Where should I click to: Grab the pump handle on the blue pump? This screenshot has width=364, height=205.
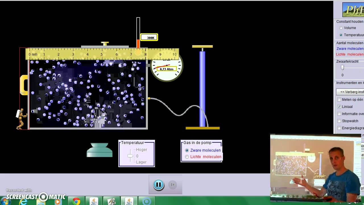click(202, 46)
